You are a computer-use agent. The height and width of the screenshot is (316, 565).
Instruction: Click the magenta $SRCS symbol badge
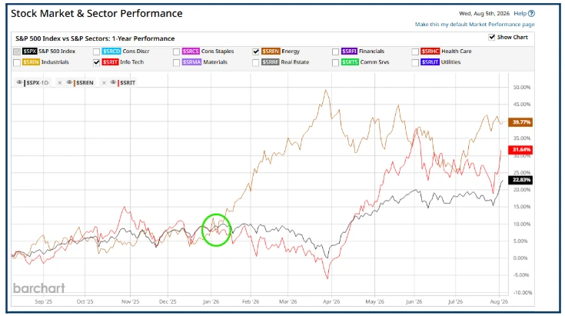pos(191,52)
